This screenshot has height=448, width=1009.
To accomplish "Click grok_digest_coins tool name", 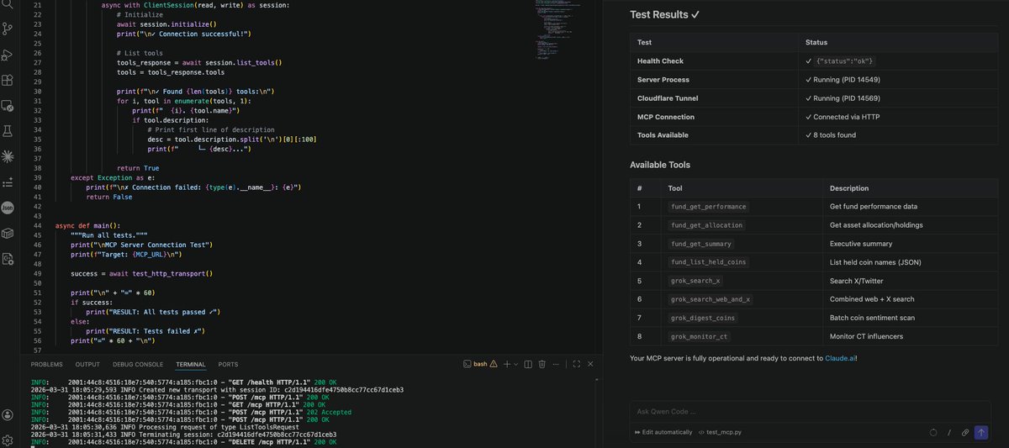I will click(x=705, y=318).
